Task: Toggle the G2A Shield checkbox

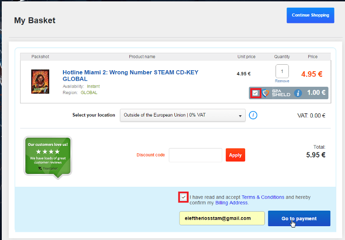Action: [255, 93]
